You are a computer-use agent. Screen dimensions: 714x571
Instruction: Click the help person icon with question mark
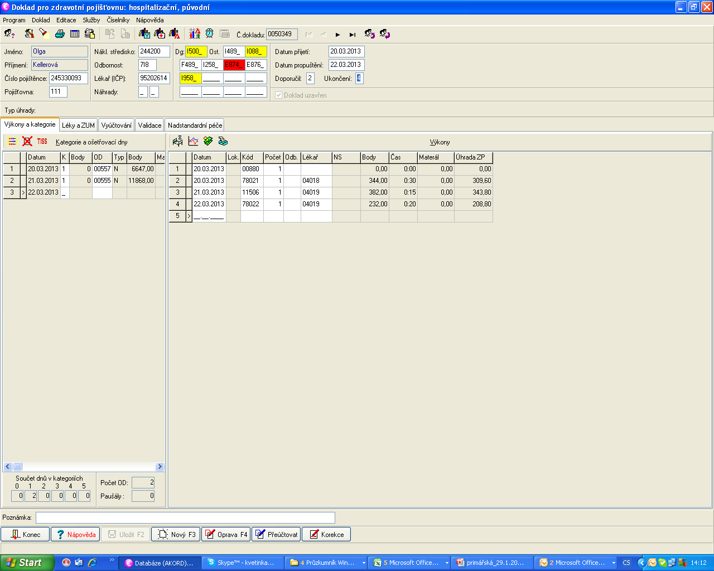coord(9,34)
